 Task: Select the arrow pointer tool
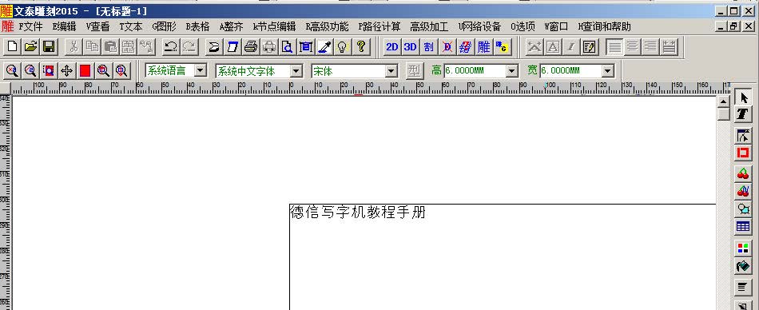coord(743,97)
